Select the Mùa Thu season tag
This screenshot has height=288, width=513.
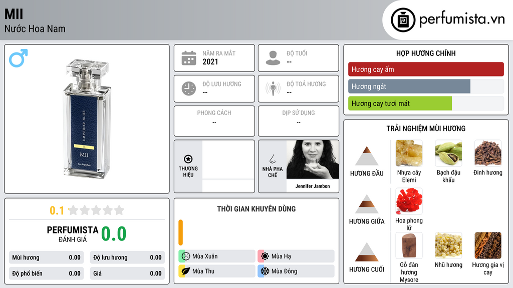click(x=217, y=271)
